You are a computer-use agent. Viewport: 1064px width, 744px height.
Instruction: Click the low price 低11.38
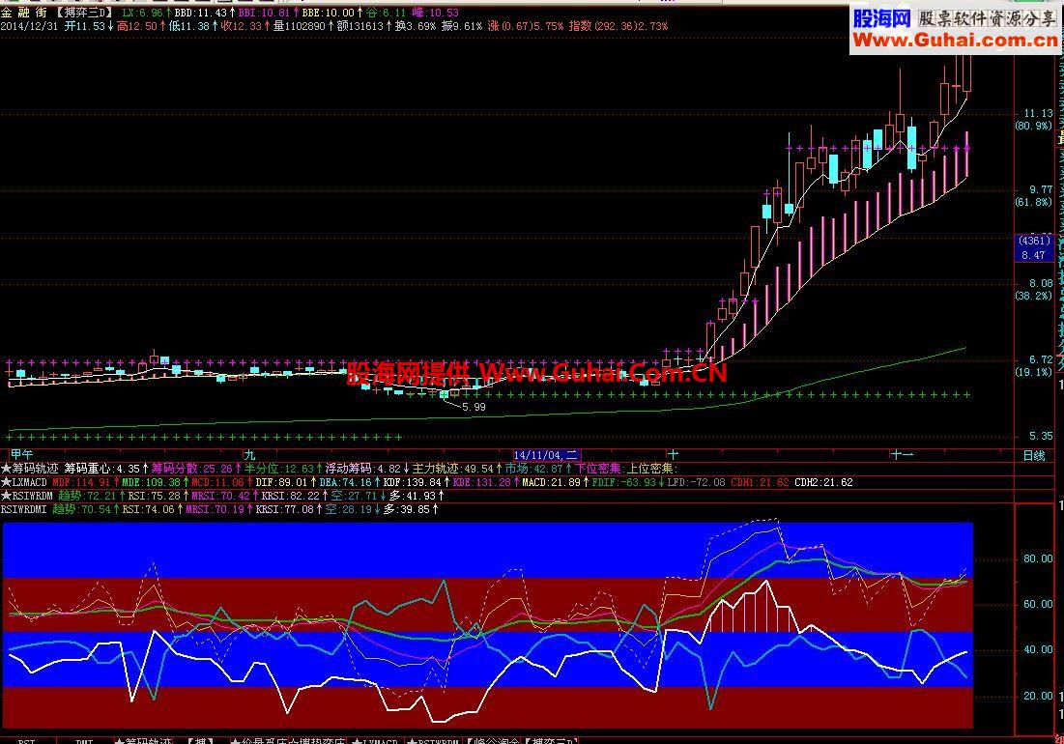189,26
